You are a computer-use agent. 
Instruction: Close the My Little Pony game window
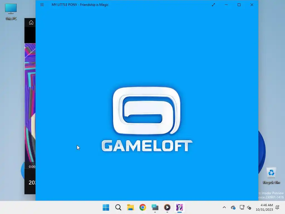[x=252, y=5]
